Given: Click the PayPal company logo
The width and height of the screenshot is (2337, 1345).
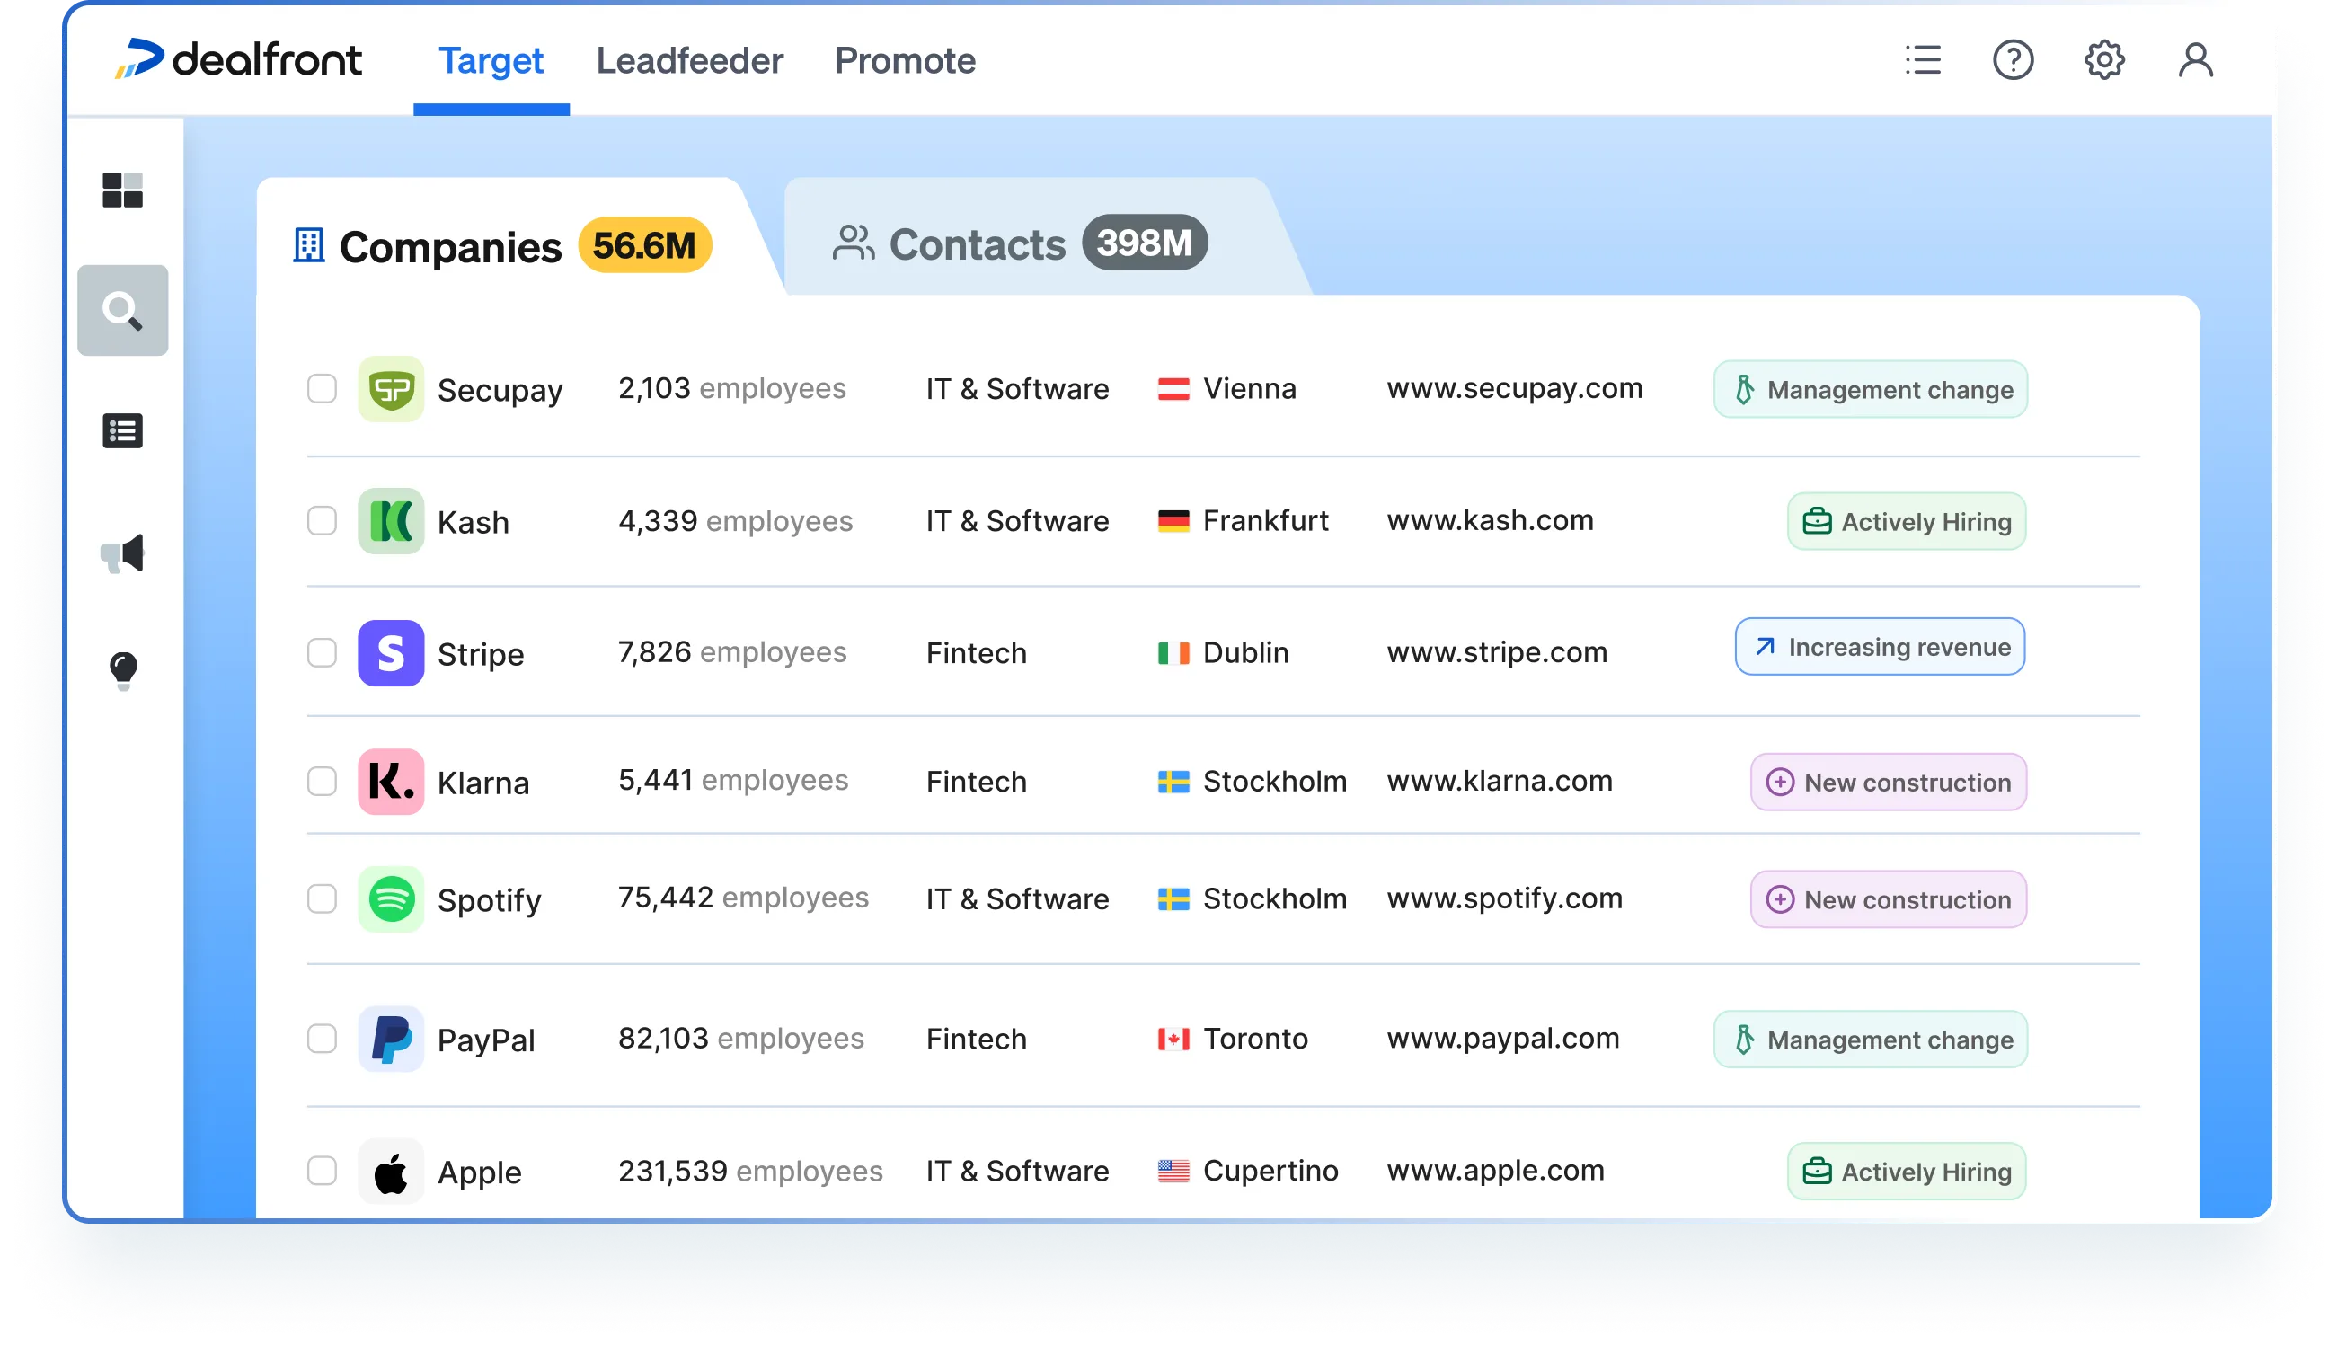Looking at the screenshot, I should point(391,1040).
